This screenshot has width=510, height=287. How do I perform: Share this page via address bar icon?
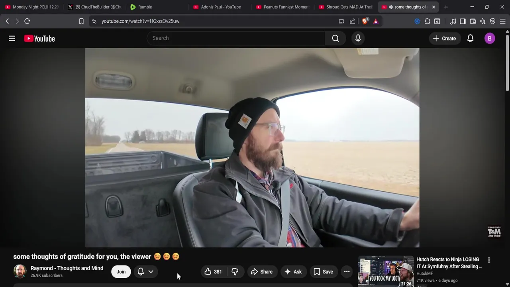(x=353, y=21)
